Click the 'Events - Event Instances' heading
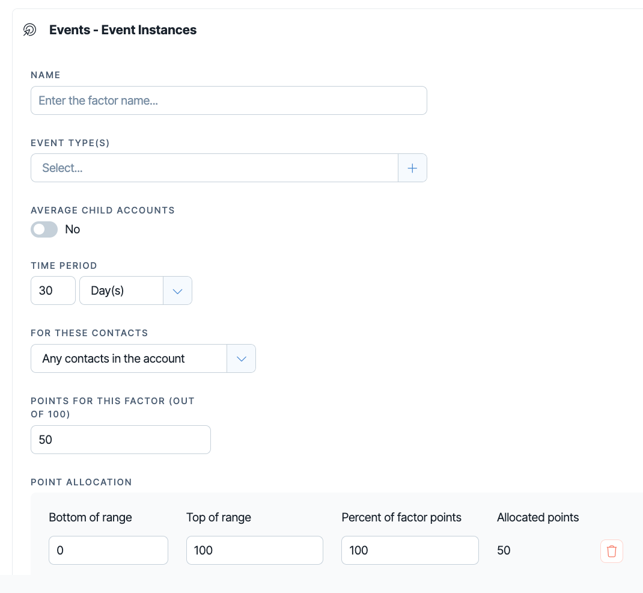This screenshot has height=593, width=643. [123, 30]
